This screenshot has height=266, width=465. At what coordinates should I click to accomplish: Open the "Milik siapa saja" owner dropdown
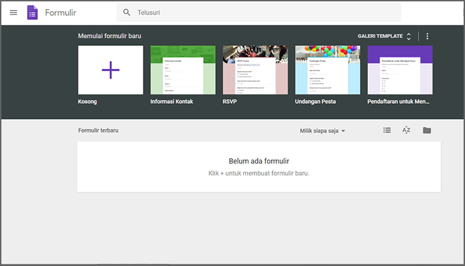pyautogui.click(x=323, y=131)
